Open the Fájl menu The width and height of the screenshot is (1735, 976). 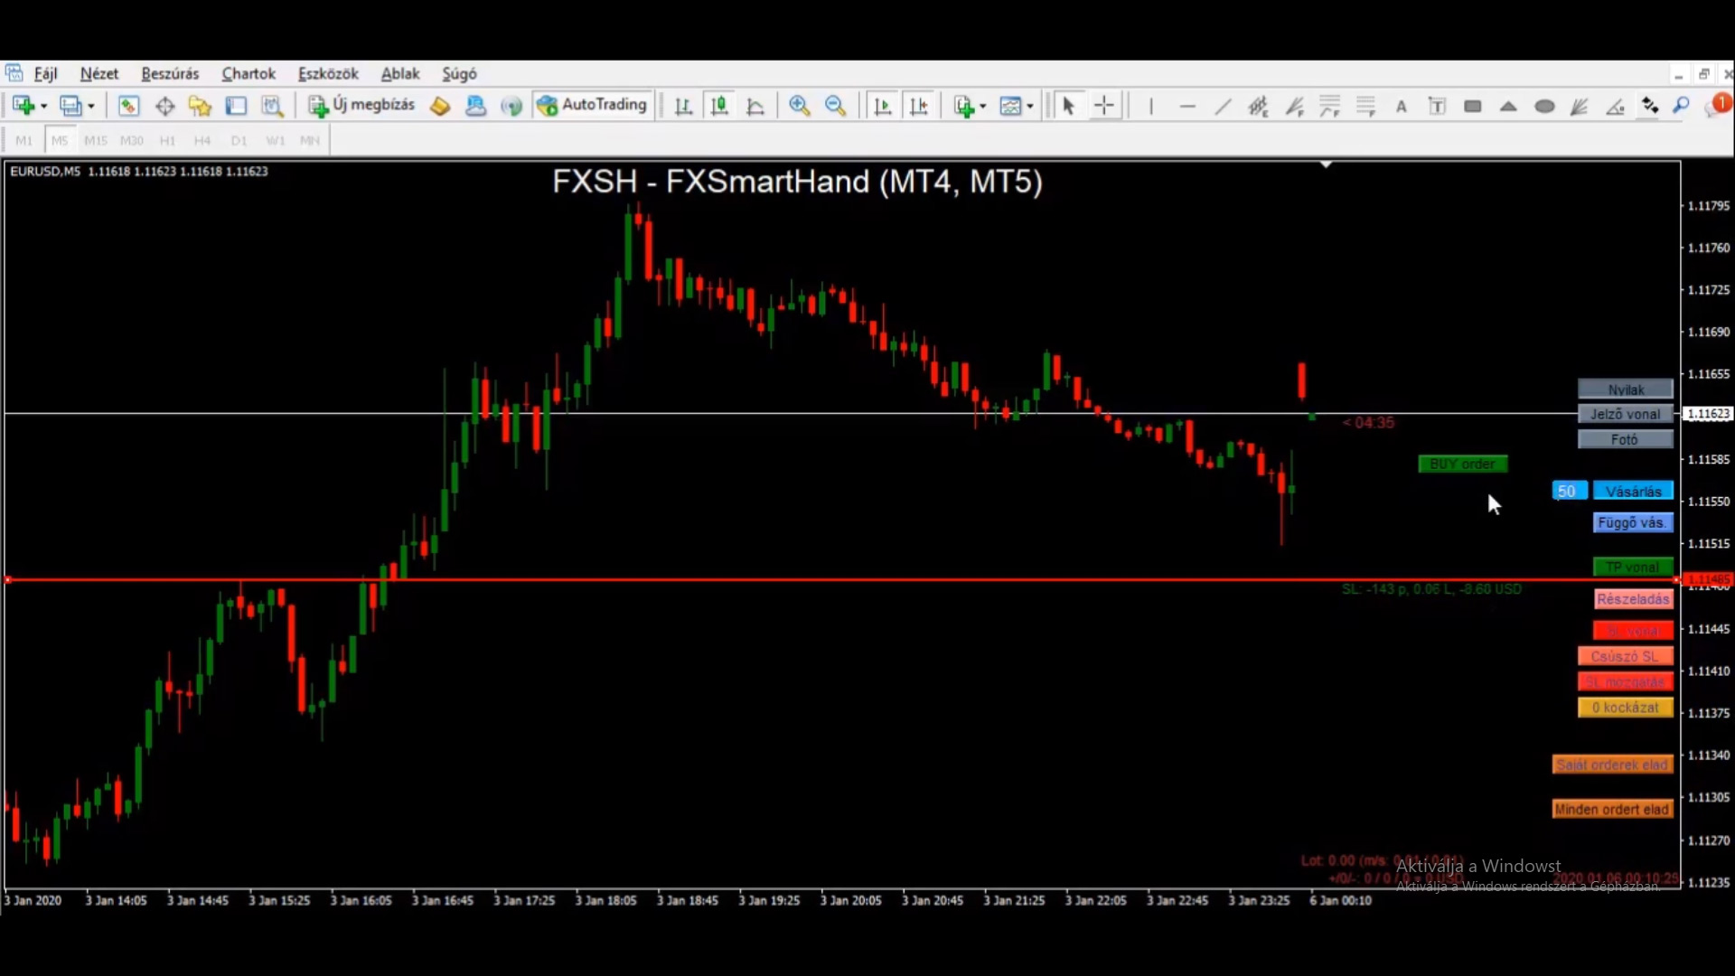(46, 74)
